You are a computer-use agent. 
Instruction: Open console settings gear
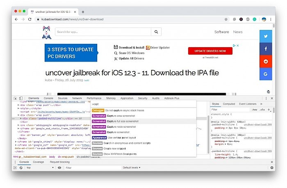click(272, 167)
